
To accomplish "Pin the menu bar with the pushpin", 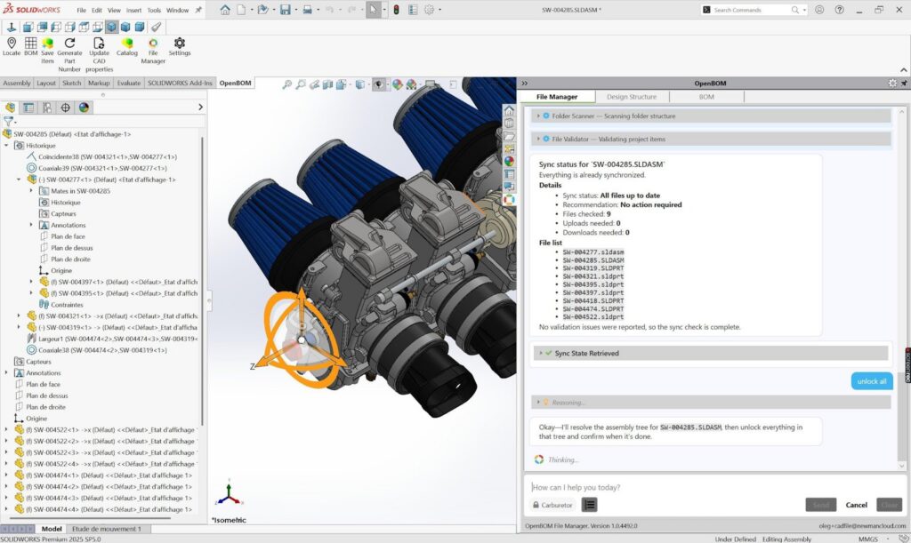I will point(198,10).
